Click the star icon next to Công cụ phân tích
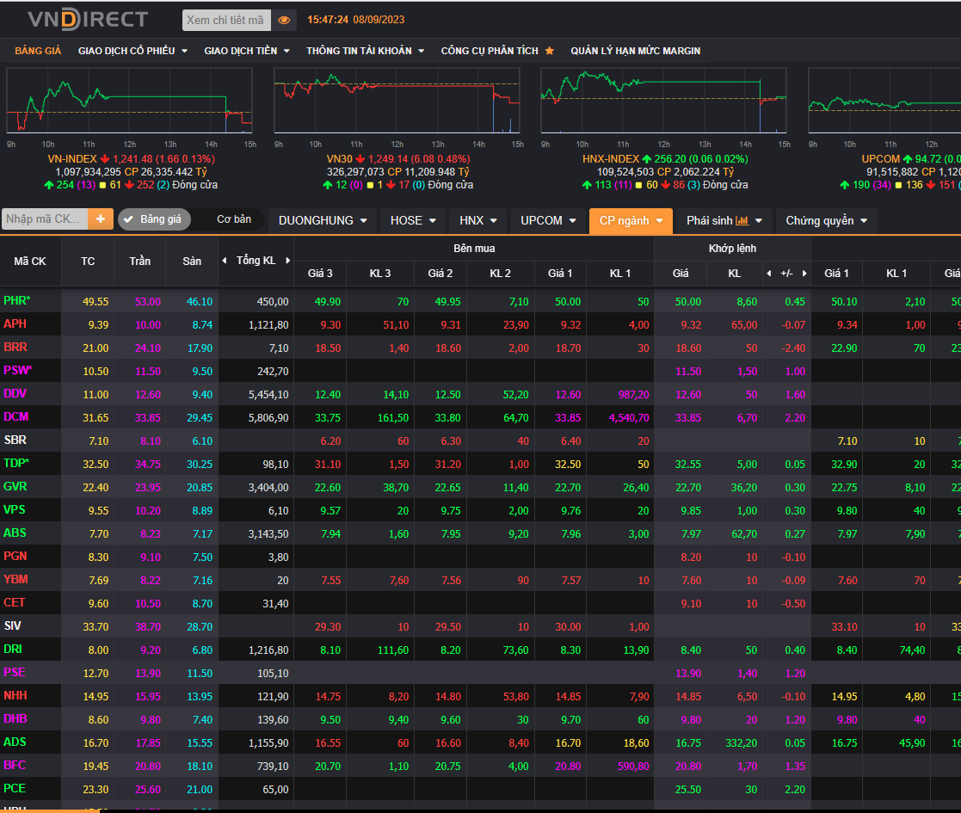 point(550,51)
